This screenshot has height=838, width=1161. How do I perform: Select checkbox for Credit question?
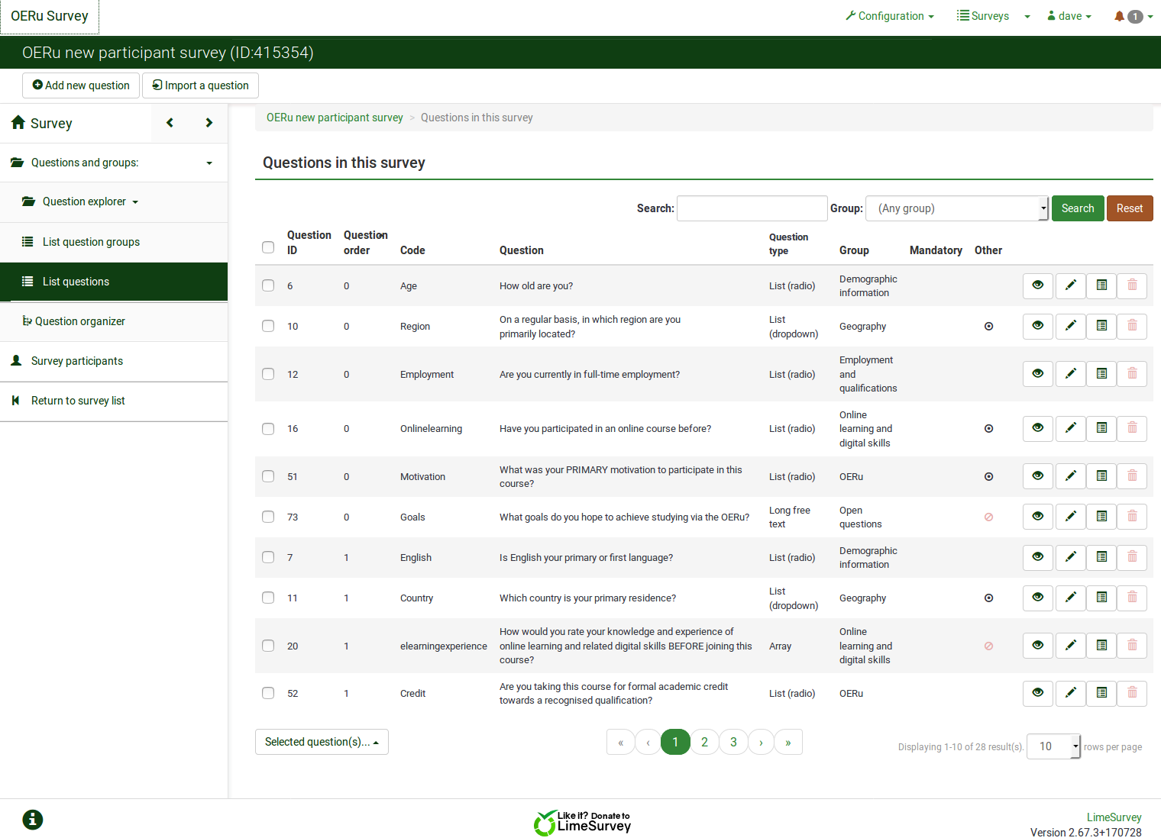pyautogui.click(x=268, y=693)
